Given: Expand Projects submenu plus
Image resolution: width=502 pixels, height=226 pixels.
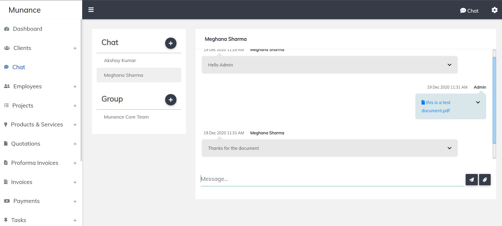Looking at the screenshot, I should pyautogui.click(x=75, y=106).
